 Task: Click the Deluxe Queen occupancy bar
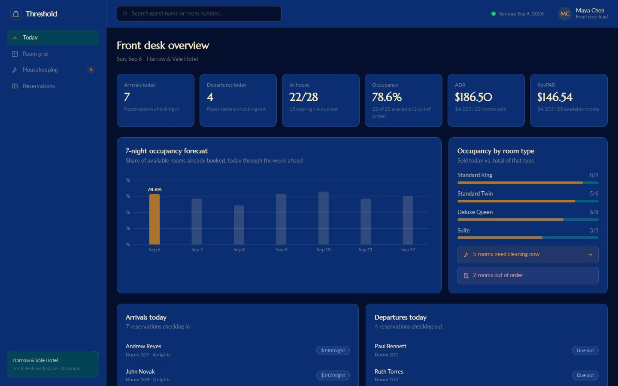tap(528, 220)
